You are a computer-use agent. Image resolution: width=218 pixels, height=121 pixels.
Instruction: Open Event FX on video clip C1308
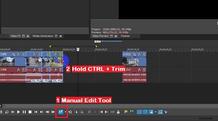point(19,54)
